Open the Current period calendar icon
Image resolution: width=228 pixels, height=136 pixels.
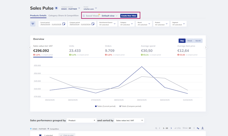[64, 24]
